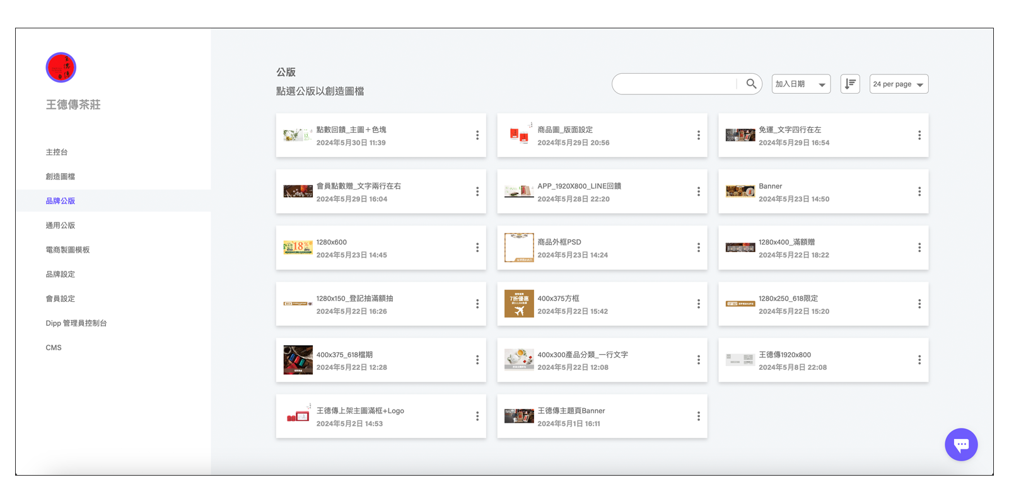Open options menu for 商品圖_版面設定

(x=698, y=135)
